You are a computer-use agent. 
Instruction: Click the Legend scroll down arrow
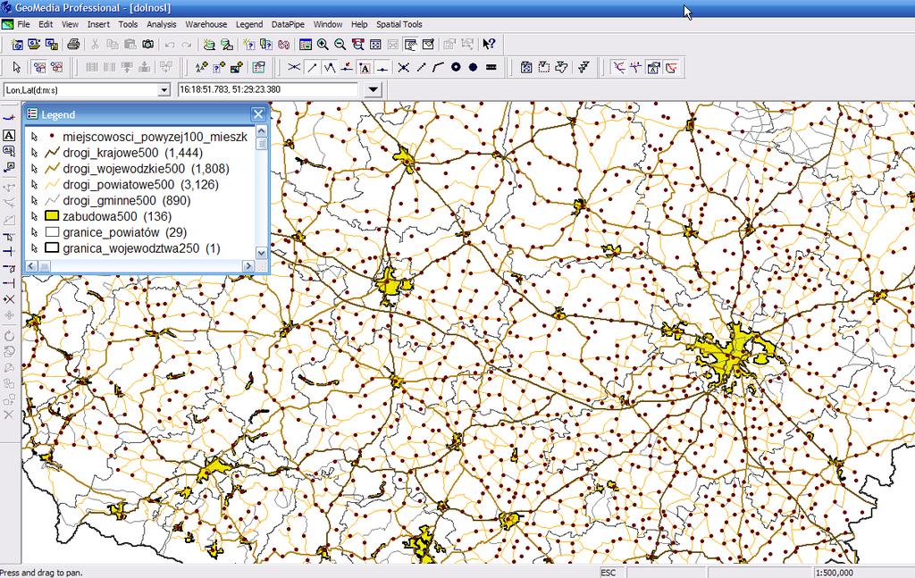click(x=261, y=253)
